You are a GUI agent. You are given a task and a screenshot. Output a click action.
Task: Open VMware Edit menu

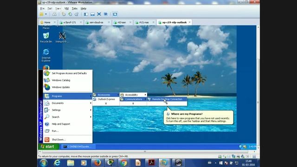[50, 8]
